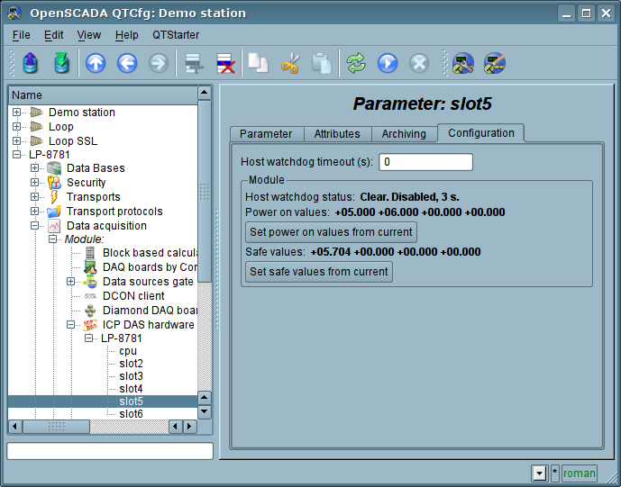
Task: Click the Add item toolbar icon
Action: point(194,63)
